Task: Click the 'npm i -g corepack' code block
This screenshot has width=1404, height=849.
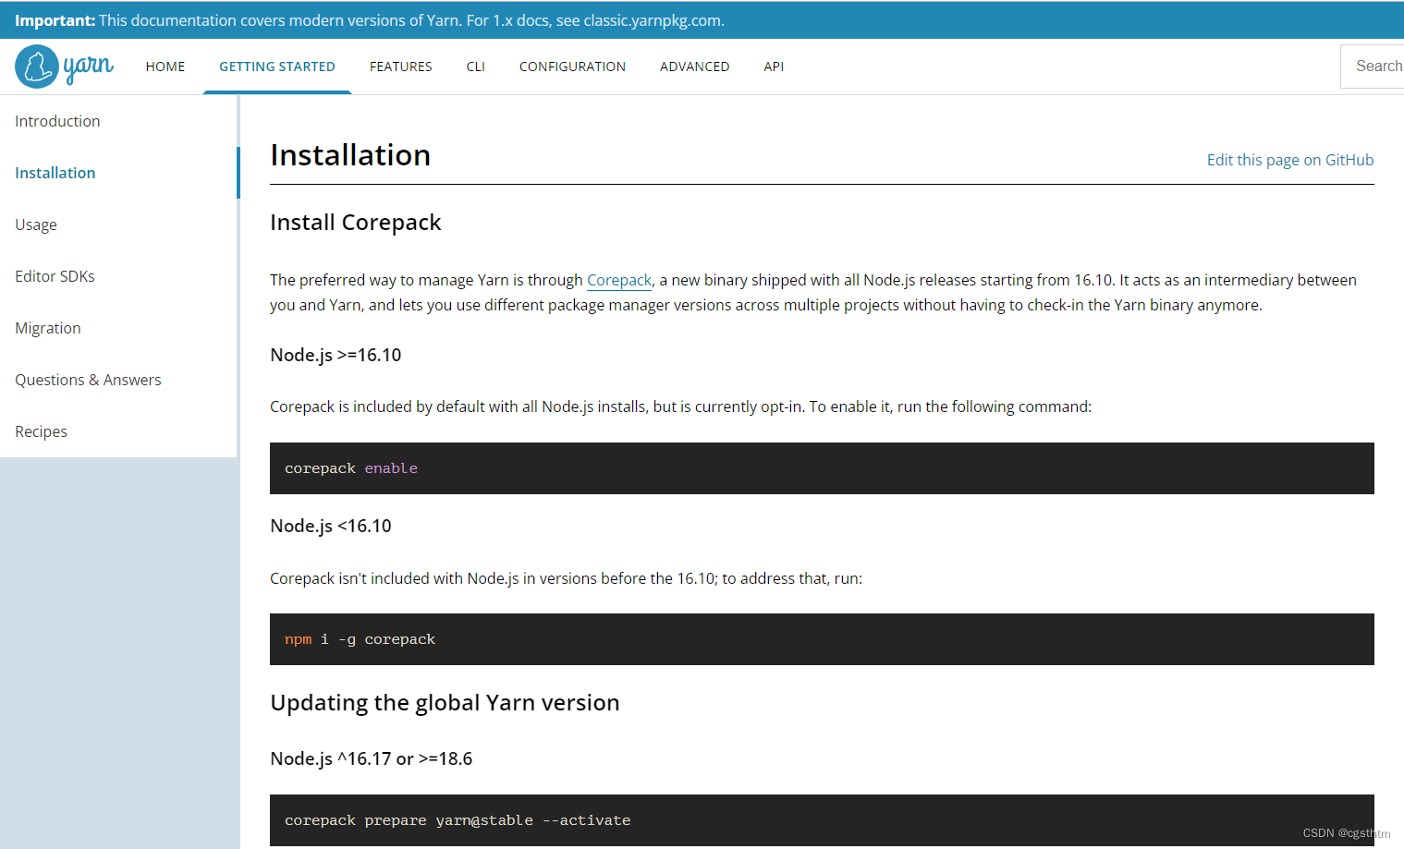Action: pos(822,639)
